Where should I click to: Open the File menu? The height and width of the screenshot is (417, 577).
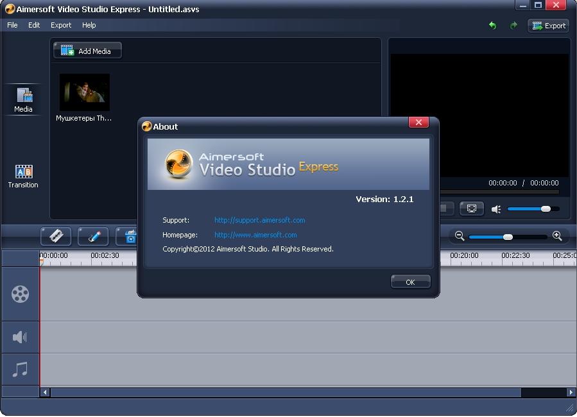pyautogui.click(x=12, y=25)
